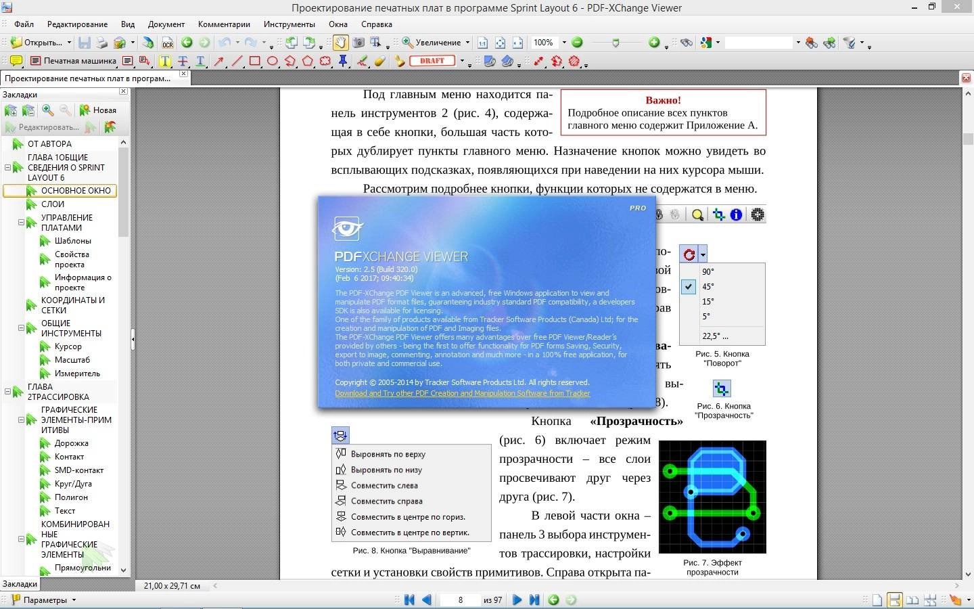This screenshot has width=974, height=609.
Task: Open the Открыть dropdown arrow
Action: (68, 43)
